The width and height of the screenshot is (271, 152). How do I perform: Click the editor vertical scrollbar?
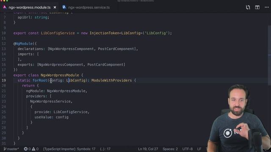coord(269,55)
